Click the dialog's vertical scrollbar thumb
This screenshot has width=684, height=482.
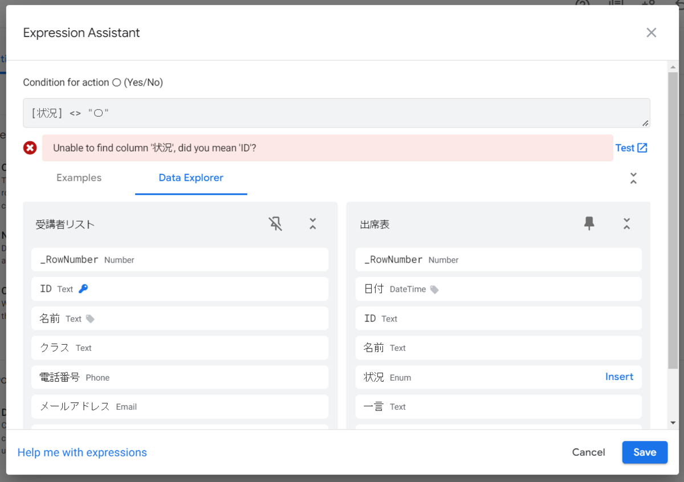coord(673,220)
